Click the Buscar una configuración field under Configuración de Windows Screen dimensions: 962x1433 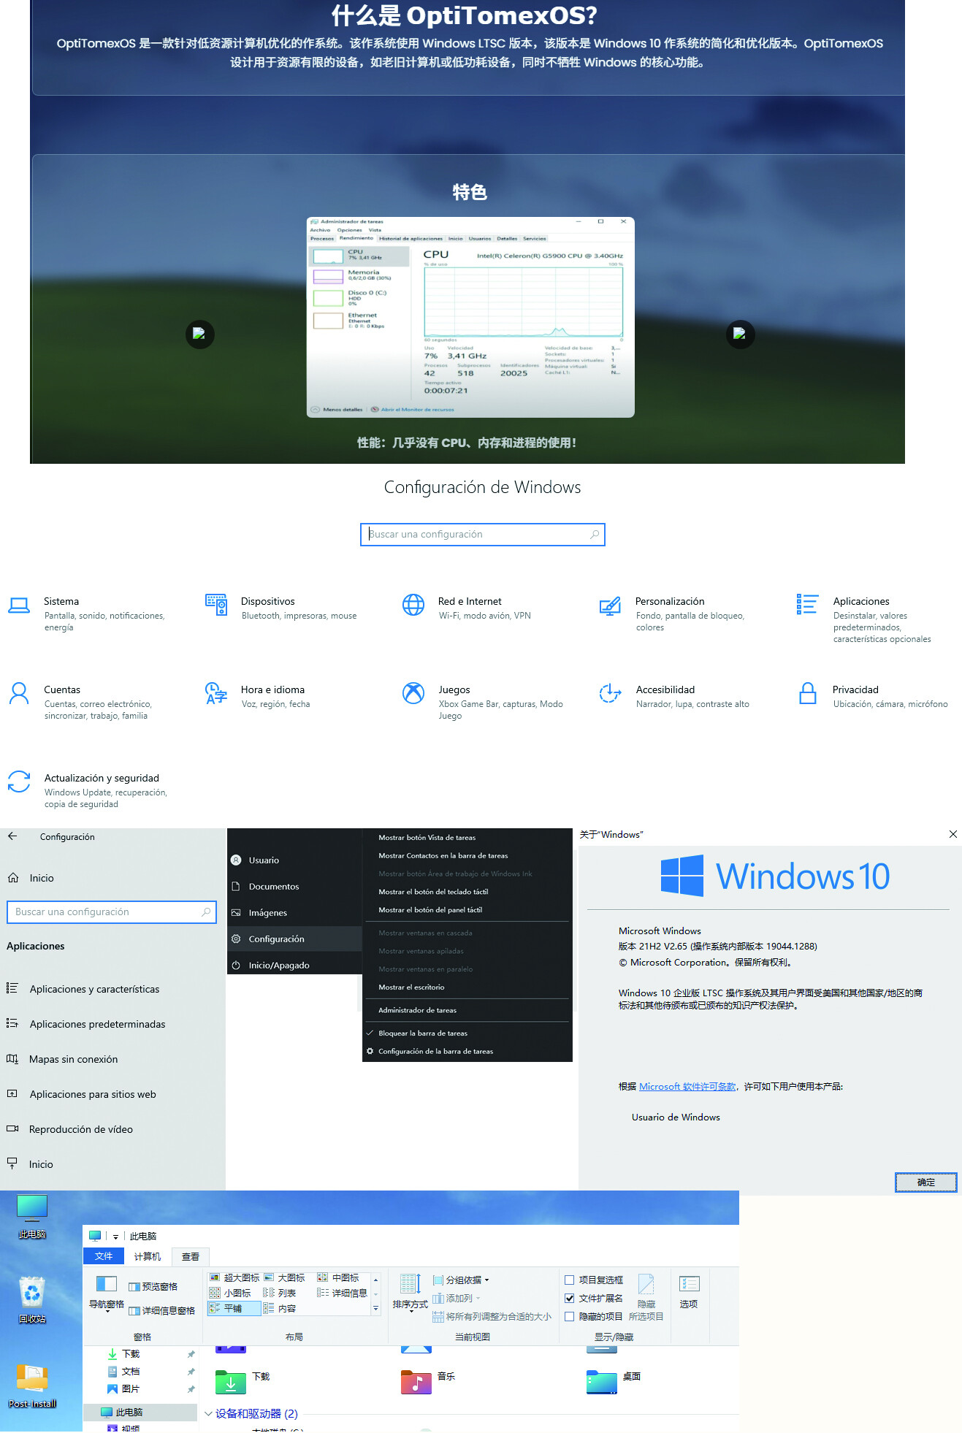click(482, 534)
